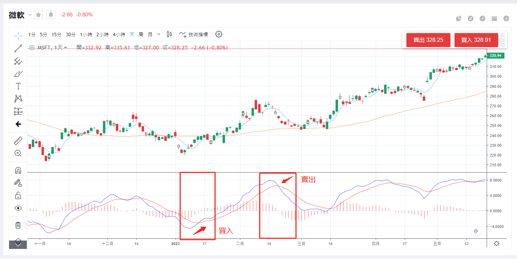Select the trend line drawing tool

point(18,48)
